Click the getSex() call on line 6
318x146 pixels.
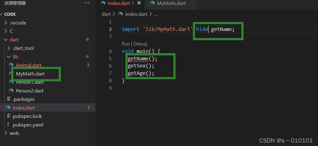click(141, 66)
